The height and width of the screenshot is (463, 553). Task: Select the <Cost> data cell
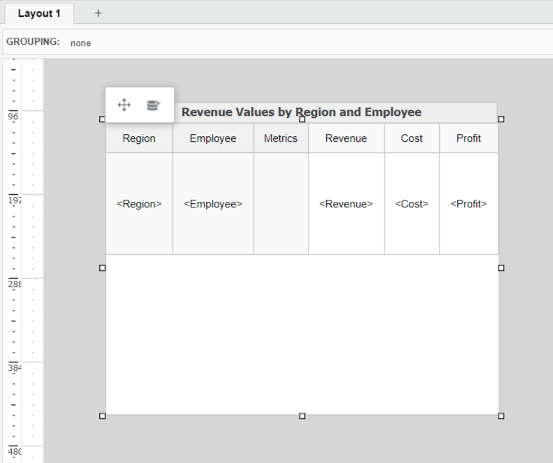pos(411,204)
